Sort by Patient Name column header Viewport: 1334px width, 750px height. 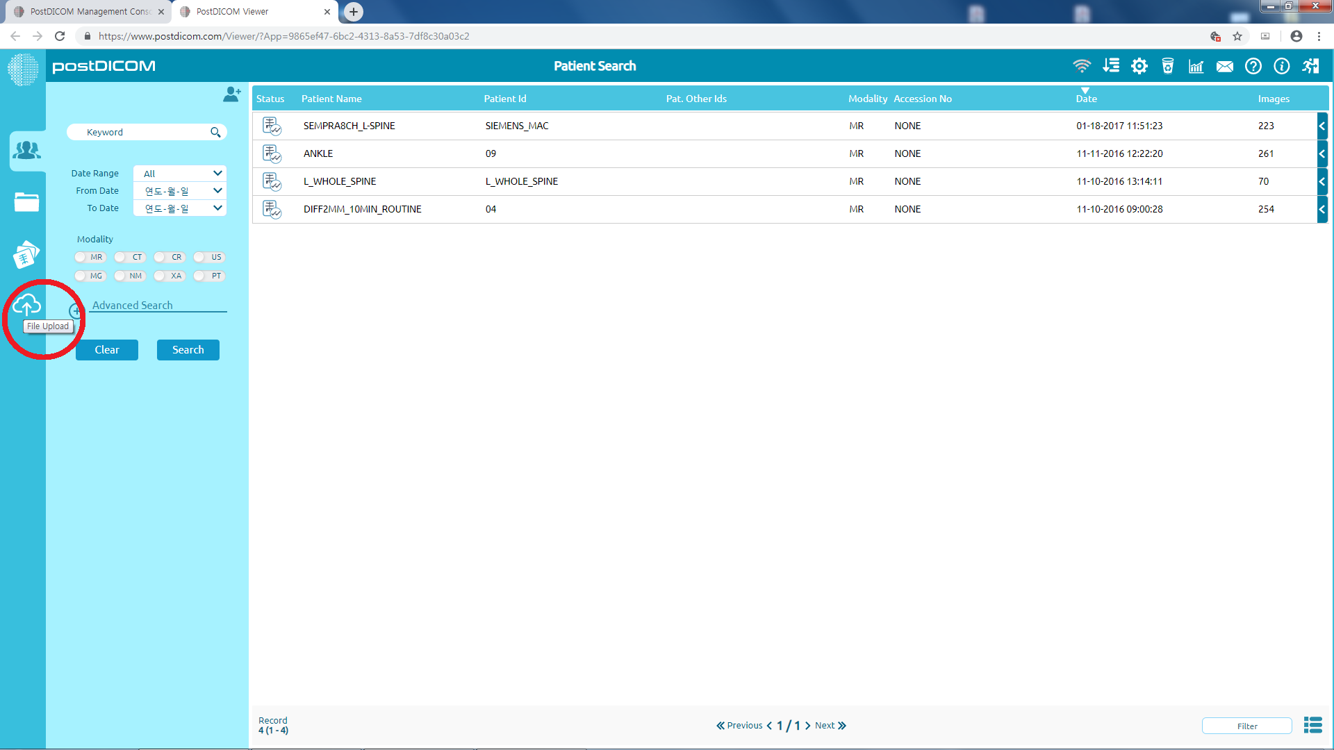coord(331,99)
